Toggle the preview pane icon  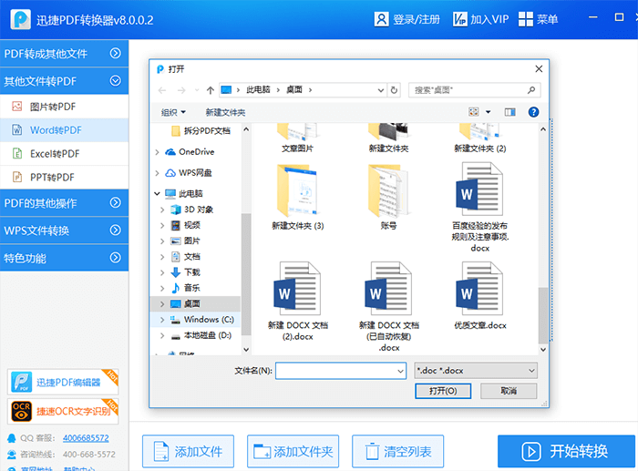click(x=509, y=112)
